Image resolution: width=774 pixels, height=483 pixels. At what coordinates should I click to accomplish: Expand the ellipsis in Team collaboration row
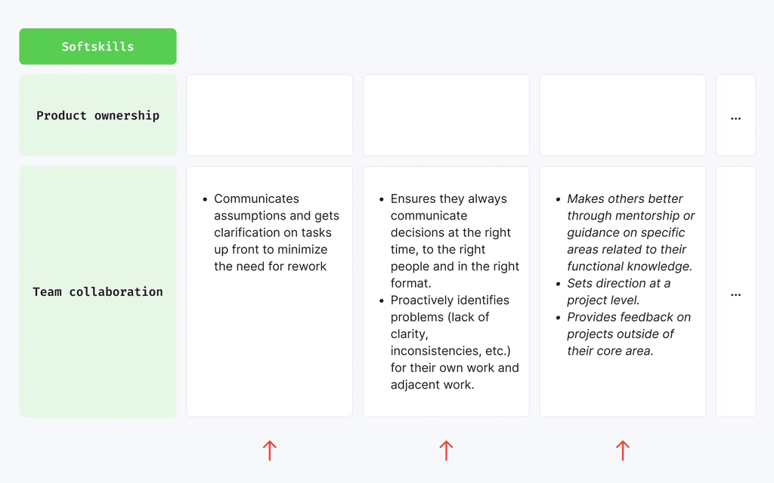click(x=735, y=295)
